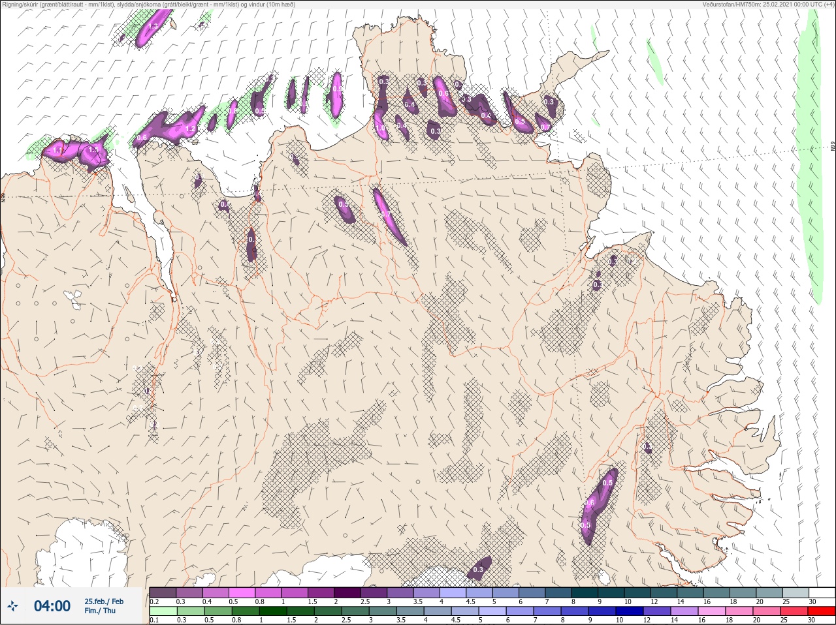Viewport: 836px width, 625px height.
Task: Pick the dark blue 10 swatch in the lower legend row
Action: click(630, 611)
